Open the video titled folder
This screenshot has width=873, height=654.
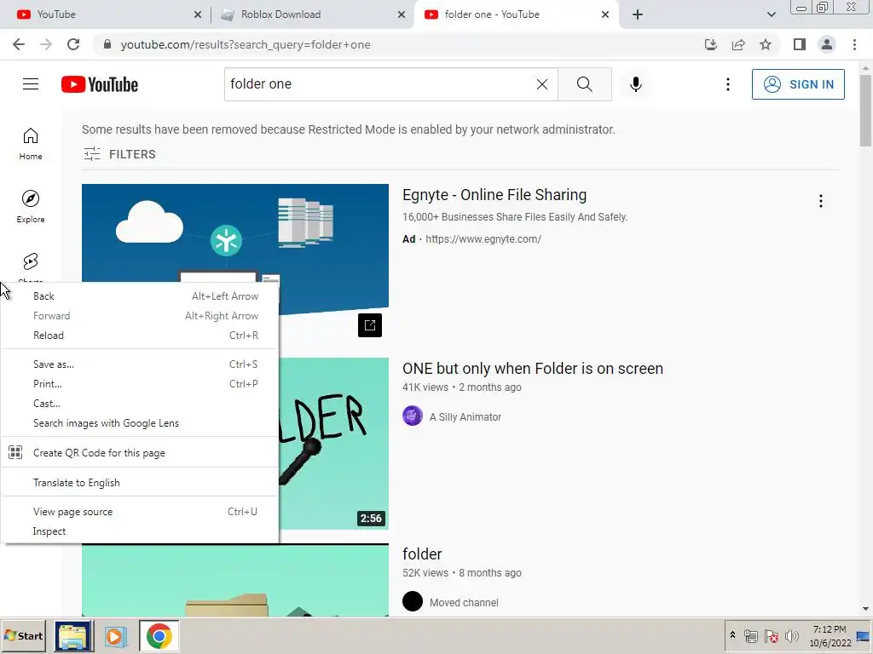coord(422,554)
